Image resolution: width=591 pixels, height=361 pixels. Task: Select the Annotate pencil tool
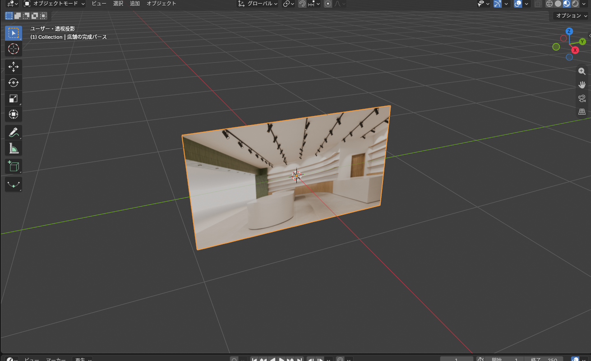[14, 133]
